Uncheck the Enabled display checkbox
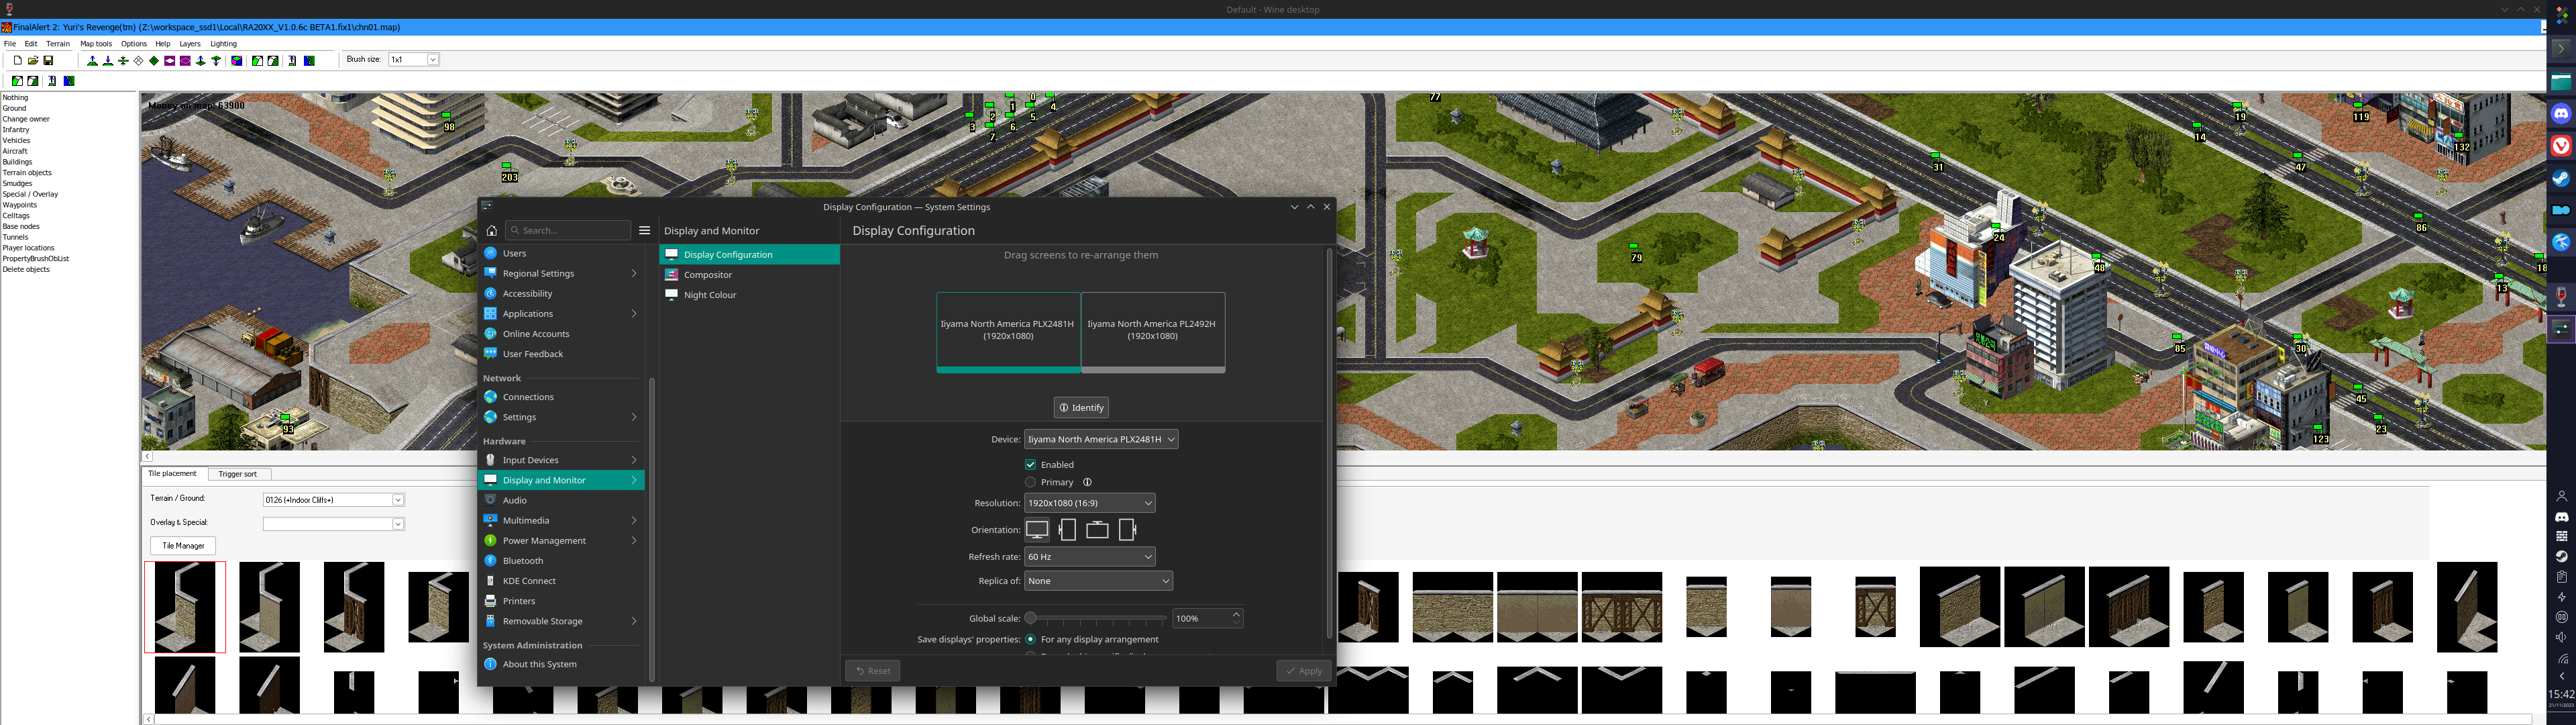The image size is (2576, 725). point(1030,465)
